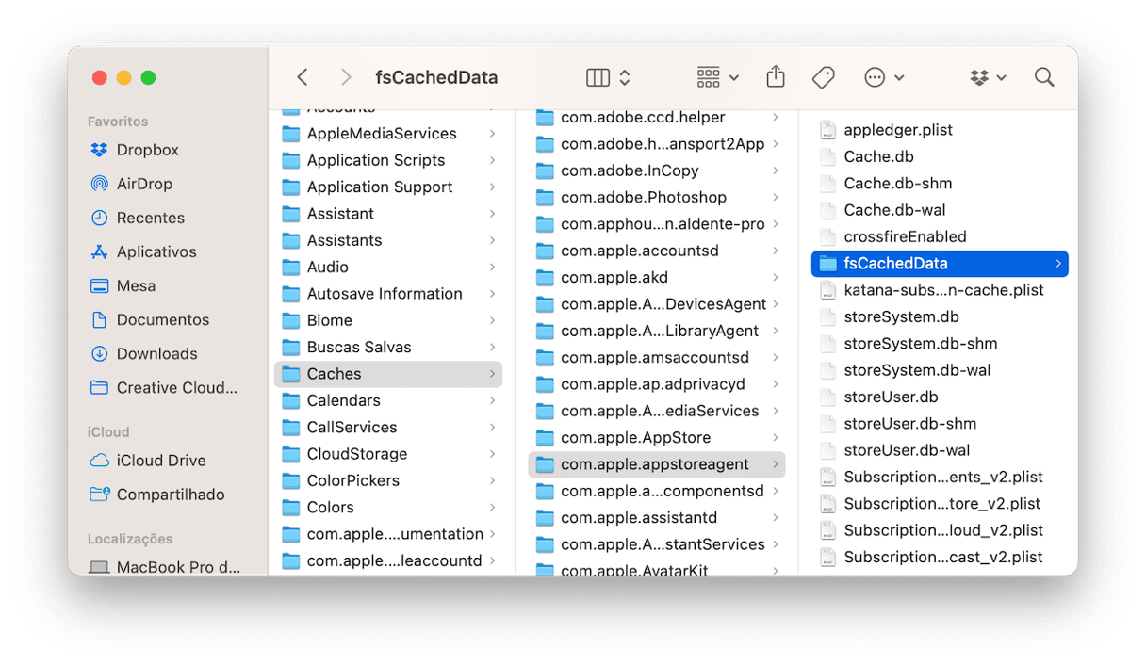Select Subscription...ents_v2.plist file
1146x665 pixels.
click(x=940, y=477)
